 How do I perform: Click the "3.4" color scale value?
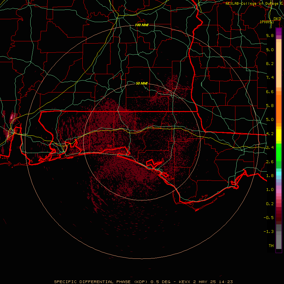click(x=270, y=148)
